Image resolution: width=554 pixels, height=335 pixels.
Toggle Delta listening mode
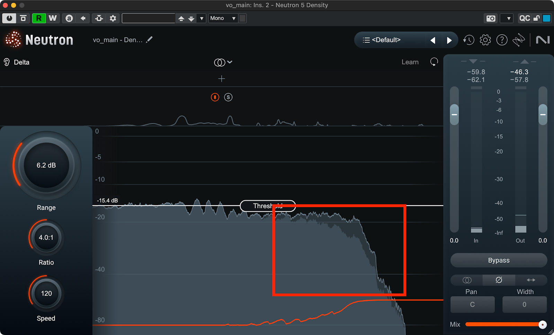[17, 62]
